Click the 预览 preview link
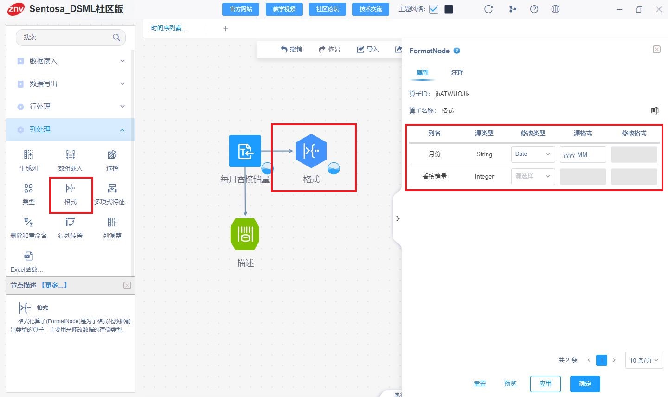 click(510, 384)
